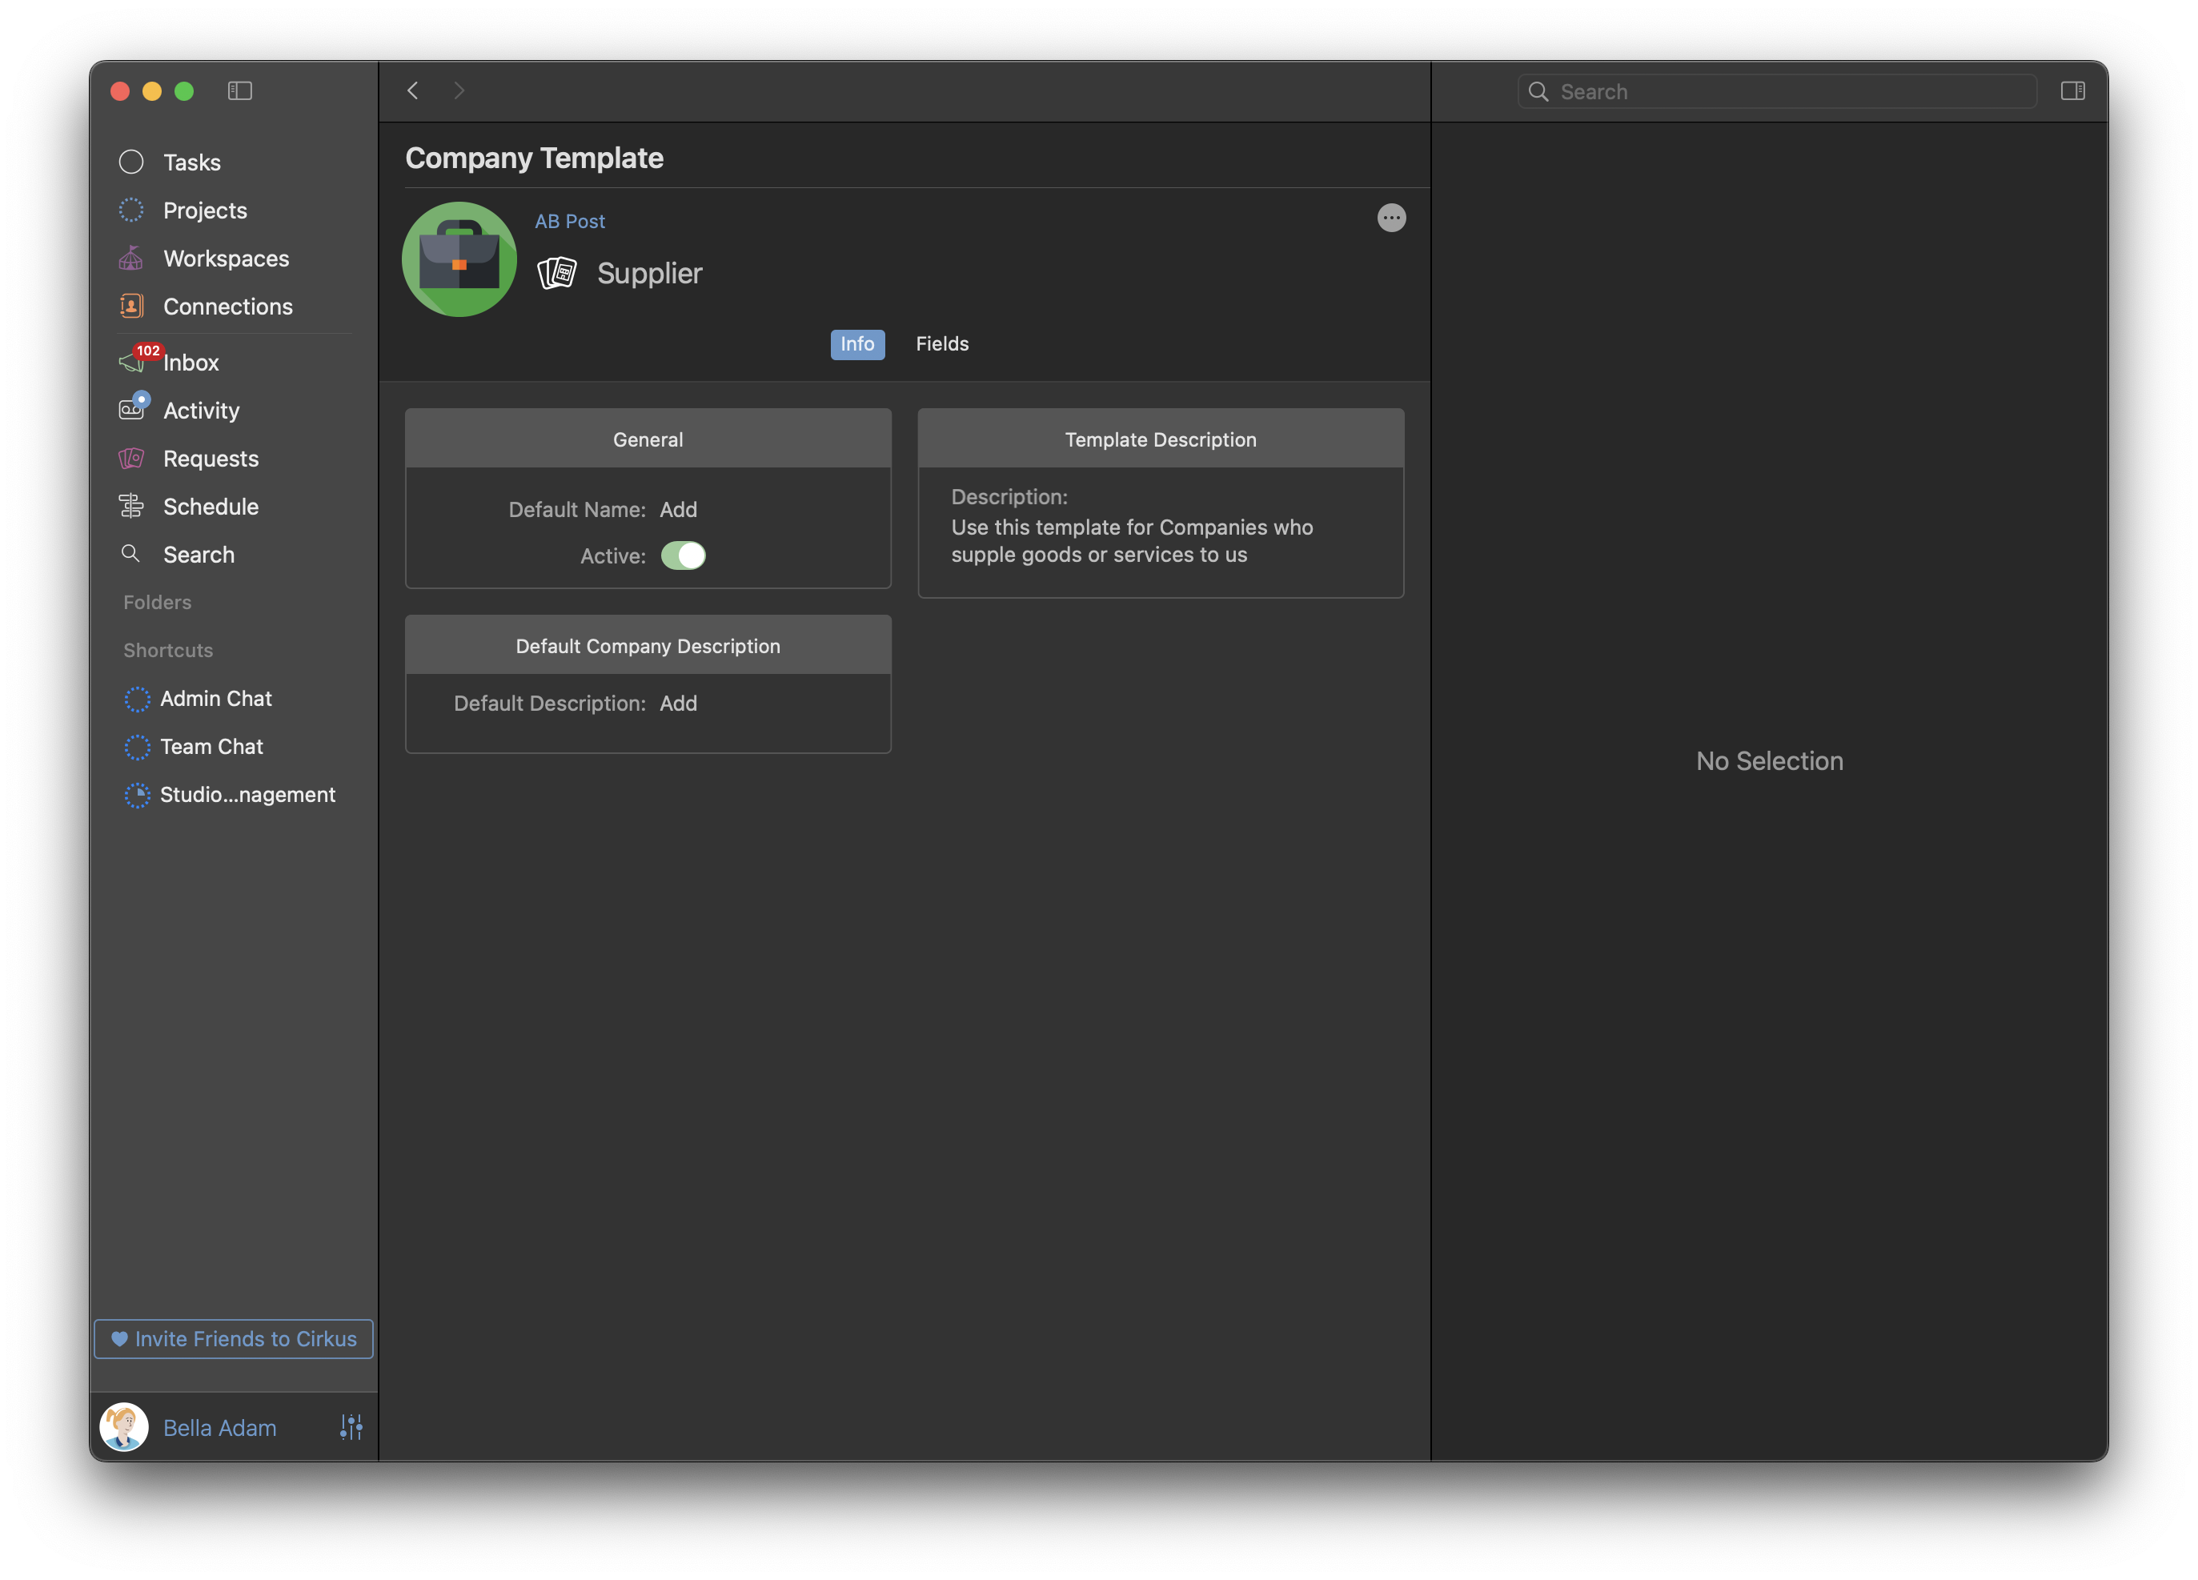Screen dimensions: 2198x1580
Task: Click the green briefcase template avatar
Action: pyautogui.click(x=459, y=259)
